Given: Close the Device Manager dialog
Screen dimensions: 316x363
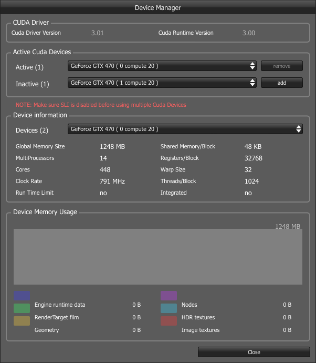Looking at the screenshot, I should point(254,352).
